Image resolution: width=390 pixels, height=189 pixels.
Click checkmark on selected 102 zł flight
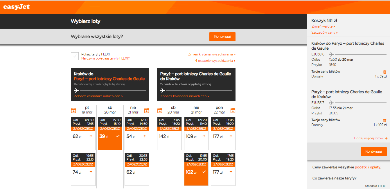point(204,172)
